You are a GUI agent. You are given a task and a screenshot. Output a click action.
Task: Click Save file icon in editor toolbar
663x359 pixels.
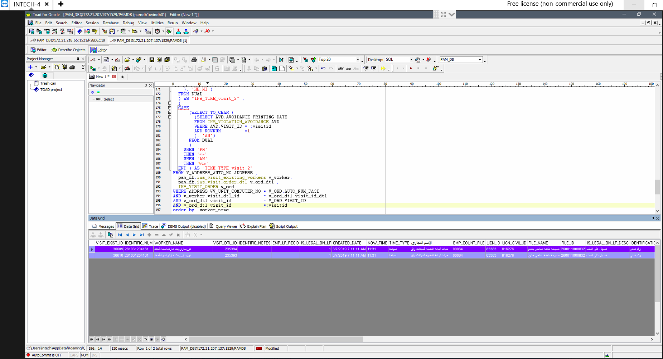152,60
